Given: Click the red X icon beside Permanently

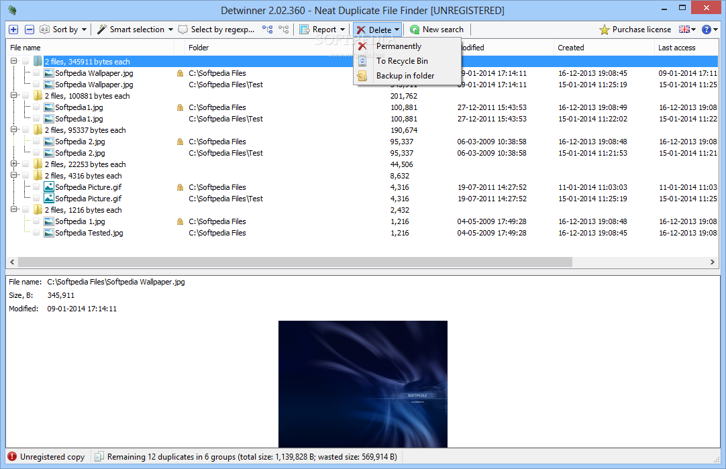Looking at the screenshot, I should coord(362,46).
